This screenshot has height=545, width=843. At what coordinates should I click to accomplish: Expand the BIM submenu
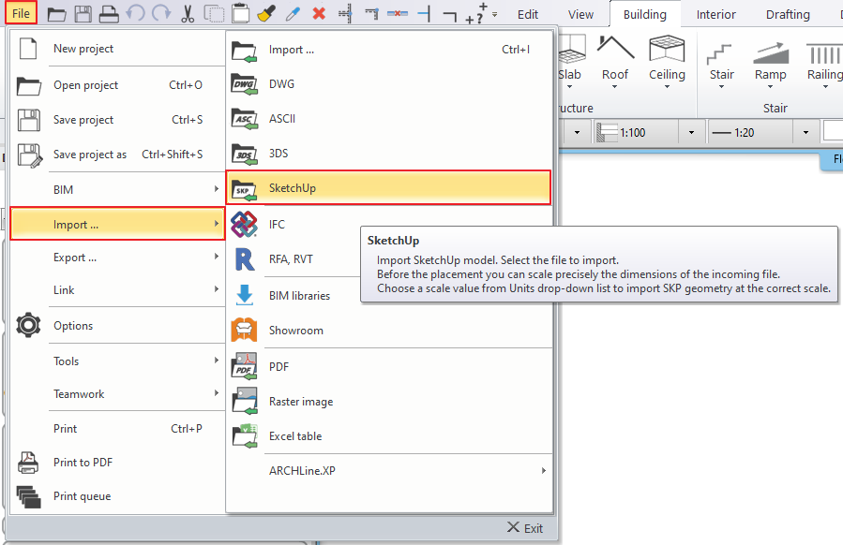pos(117,189)
